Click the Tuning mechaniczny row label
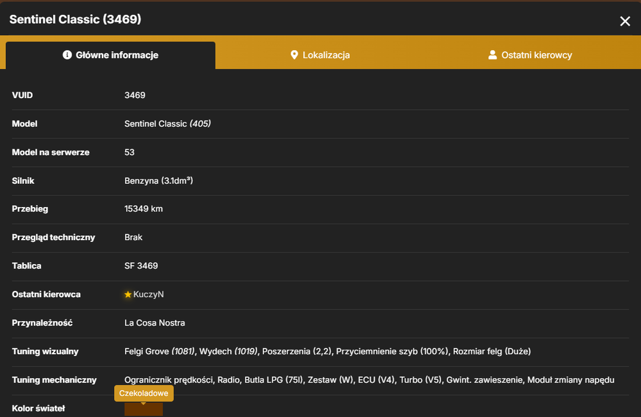The height and width of the screenshot is (417, 641). click(54, 380)
